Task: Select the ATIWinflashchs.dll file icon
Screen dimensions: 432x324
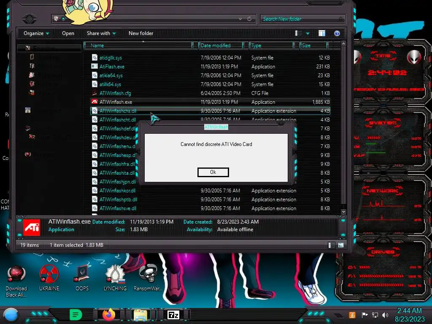Action: click(x=94, y=111)
